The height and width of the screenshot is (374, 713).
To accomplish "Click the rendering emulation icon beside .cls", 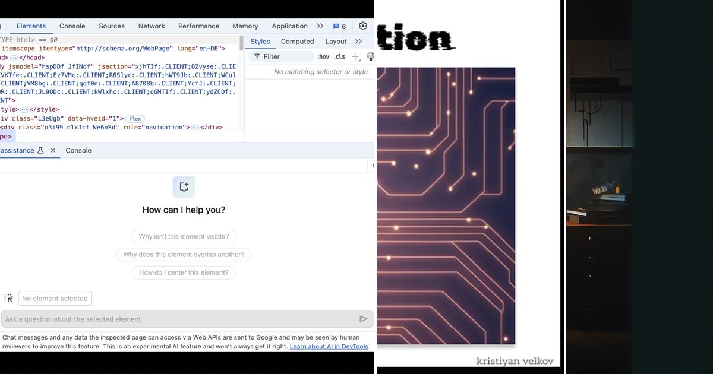I will coord(371,56).
